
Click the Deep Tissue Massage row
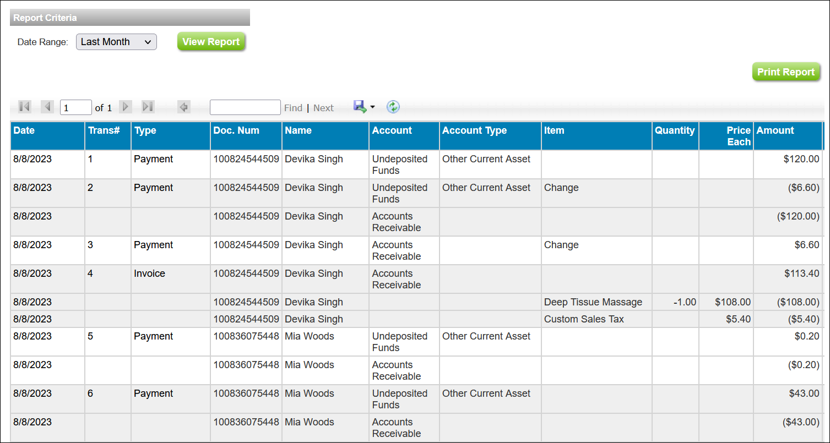coord(593,302)
